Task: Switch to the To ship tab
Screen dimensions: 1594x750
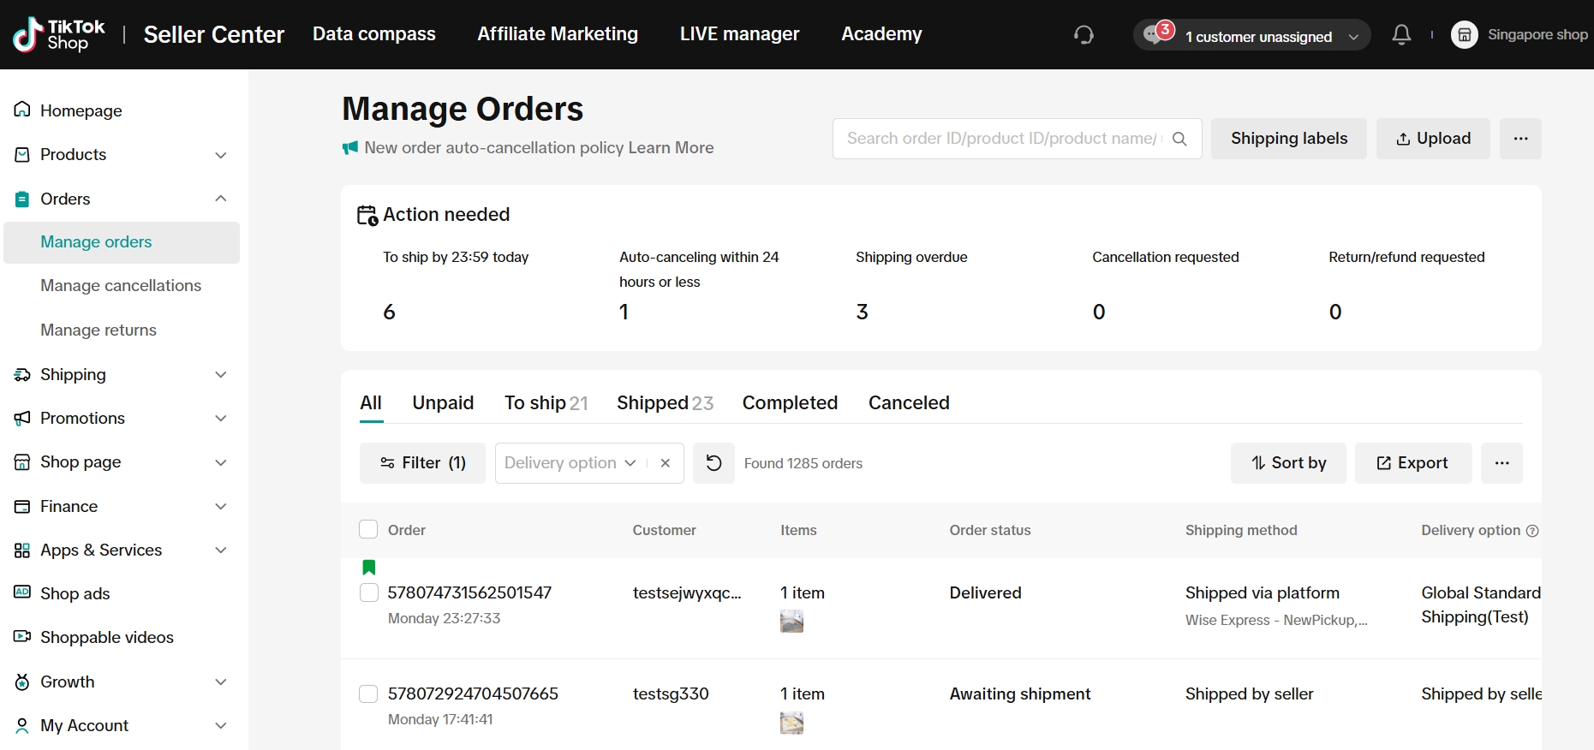Action: (545, 403)
